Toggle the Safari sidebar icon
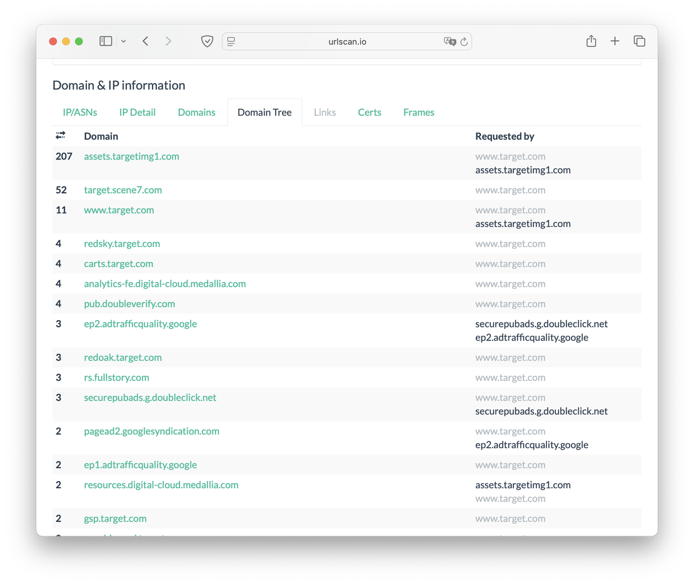Viewport: 694px width, 584px height. [x=105, y=41]
